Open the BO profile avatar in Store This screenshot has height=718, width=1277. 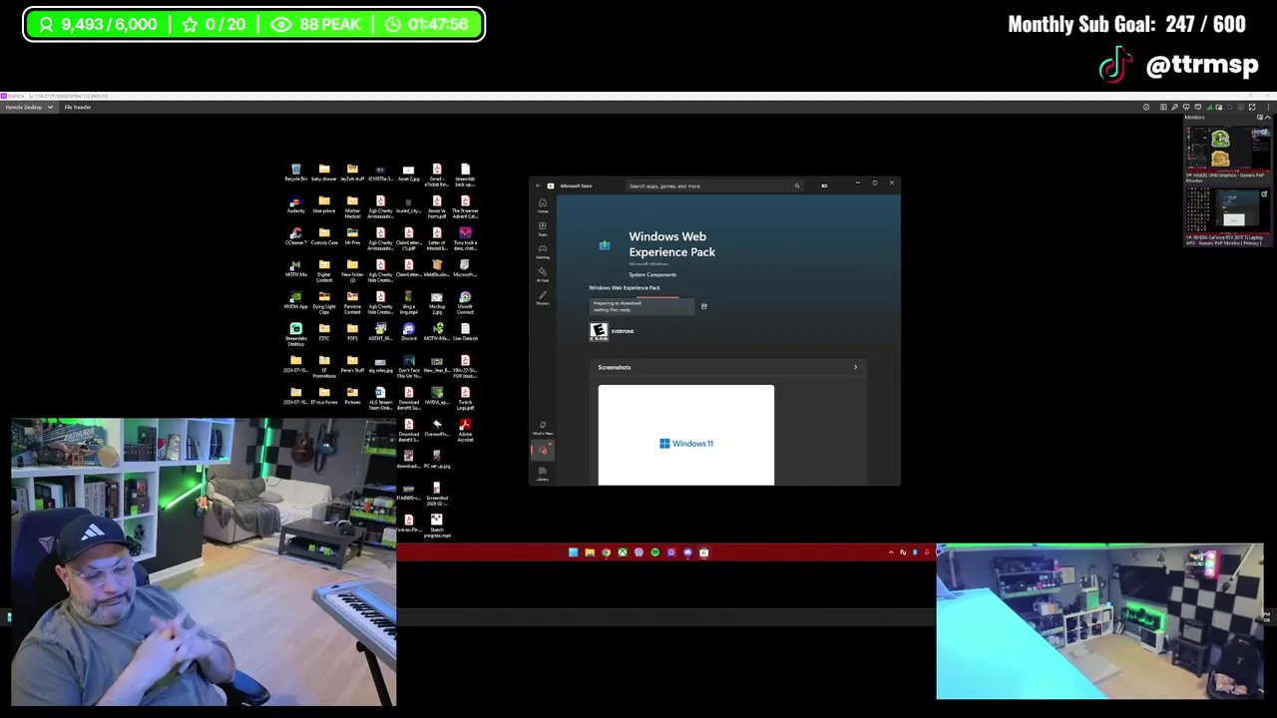pos(824,185)
